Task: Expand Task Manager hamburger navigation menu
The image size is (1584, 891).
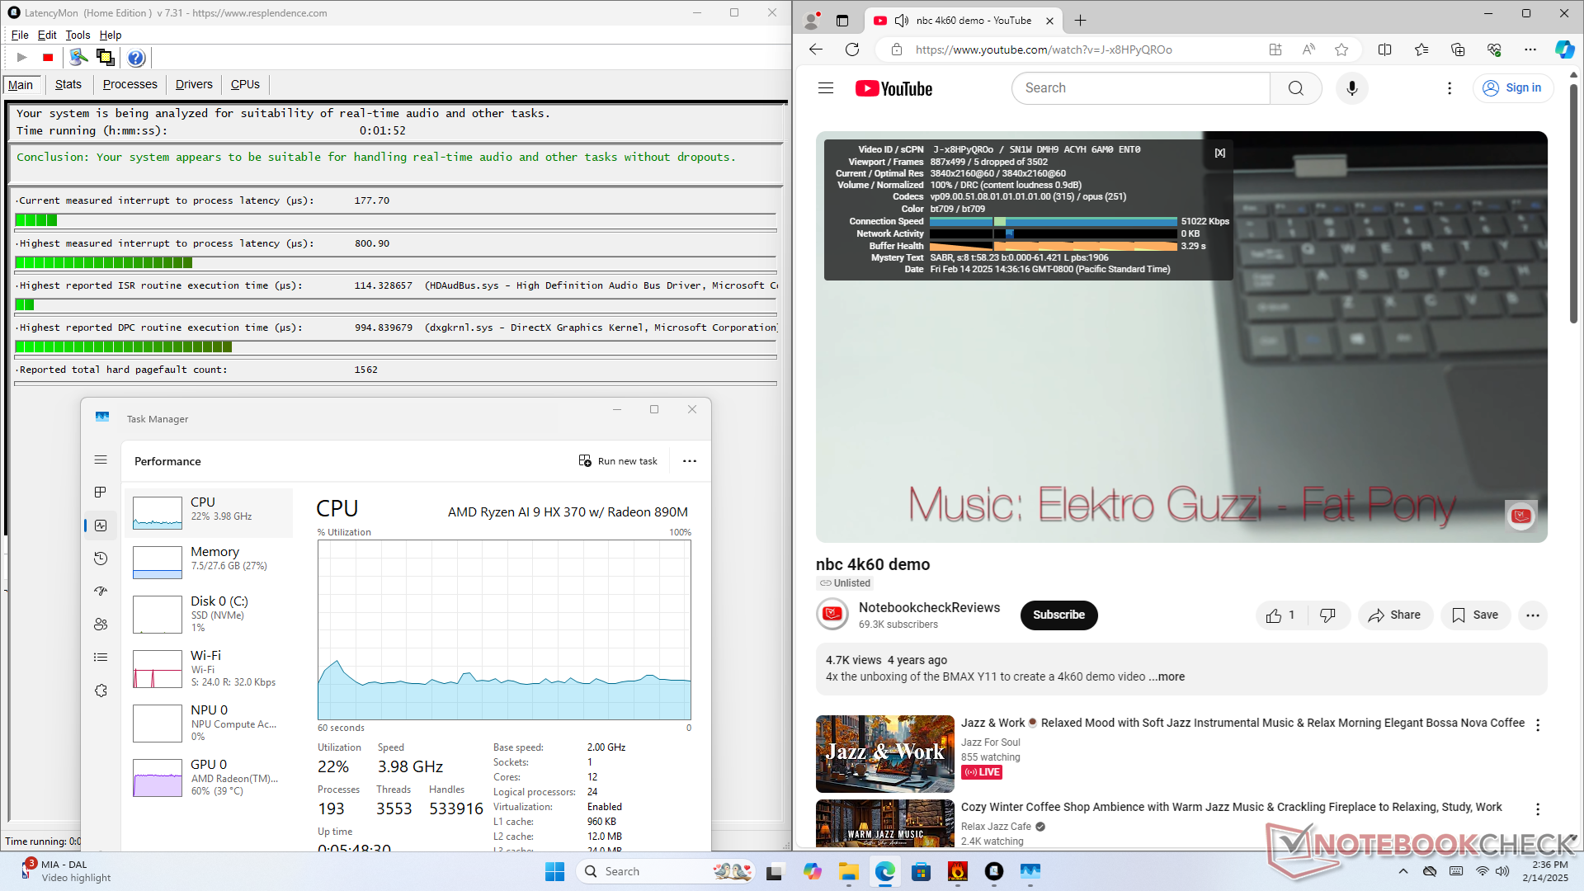Action: pyautogui.click(x=101, y=460)
